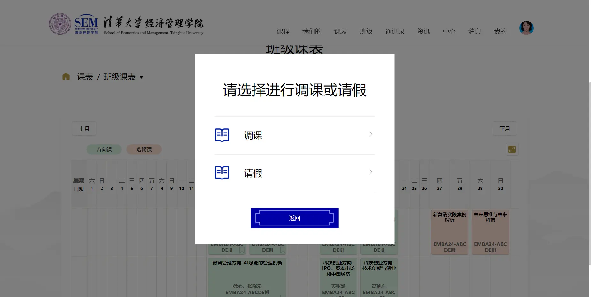Select the 未来思维与未来科技 course block
The image size is (591, 297).
coord(490,232)
